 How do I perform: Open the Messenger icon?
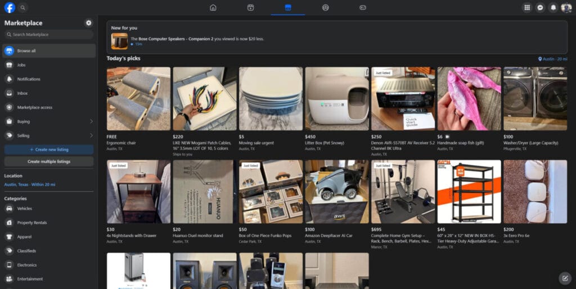pos(540,7)
